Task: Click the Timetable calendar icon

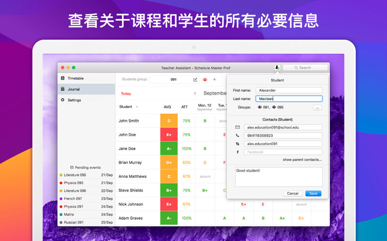Action: tap(63, 78)
